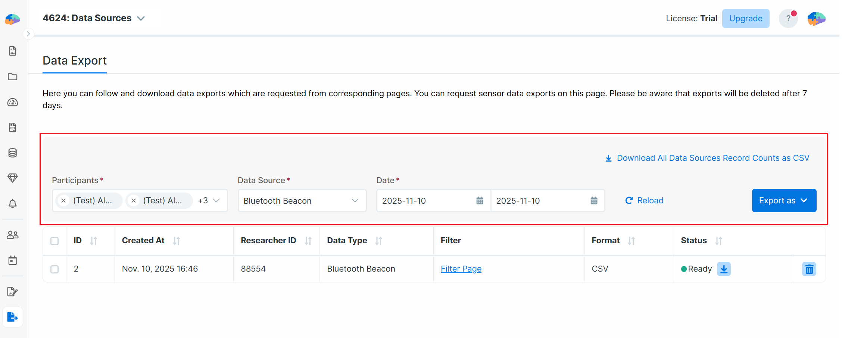Viewport: 842px width, 338px height.
Task: Open the Bluetooth Beacon data source dropdown
Action: coord(302,201)
